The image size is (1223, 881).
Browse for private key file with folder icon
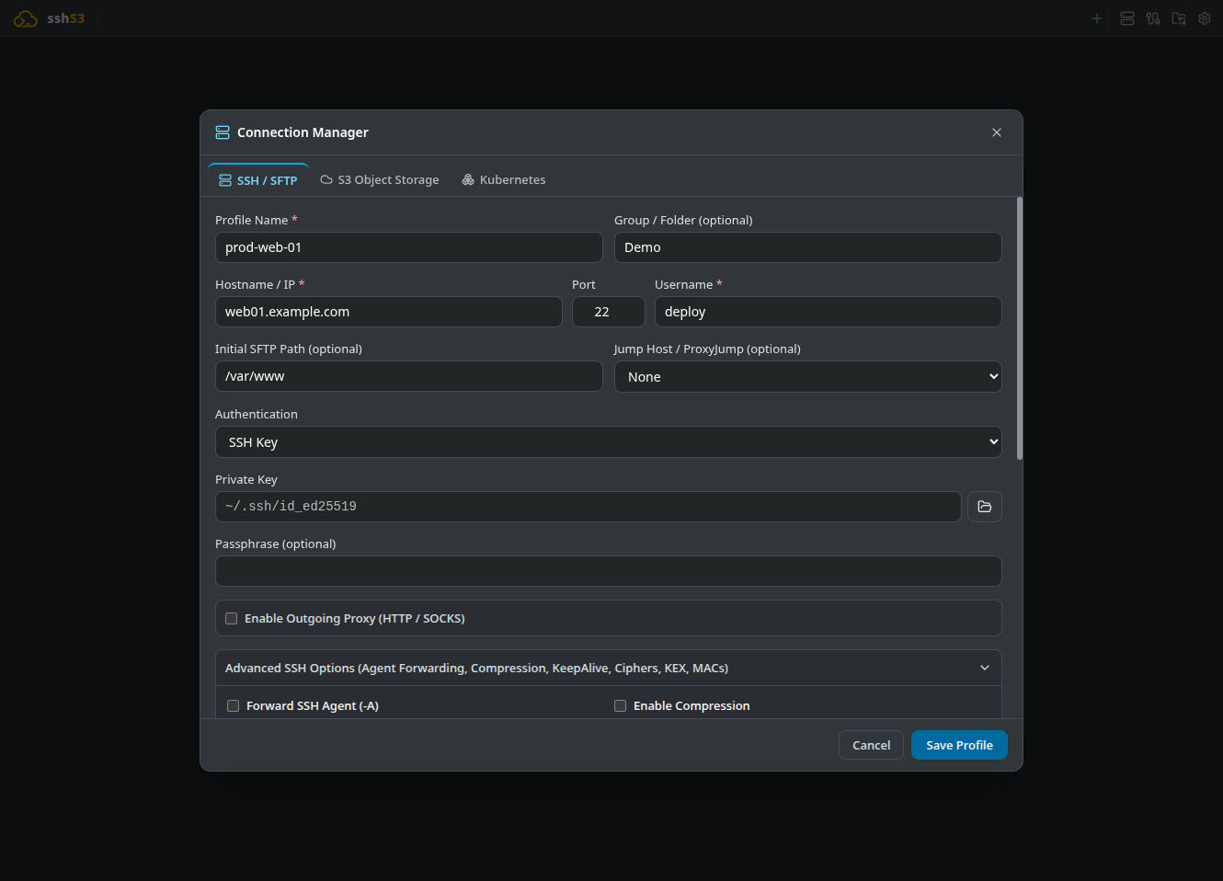[x=985, y=507]
